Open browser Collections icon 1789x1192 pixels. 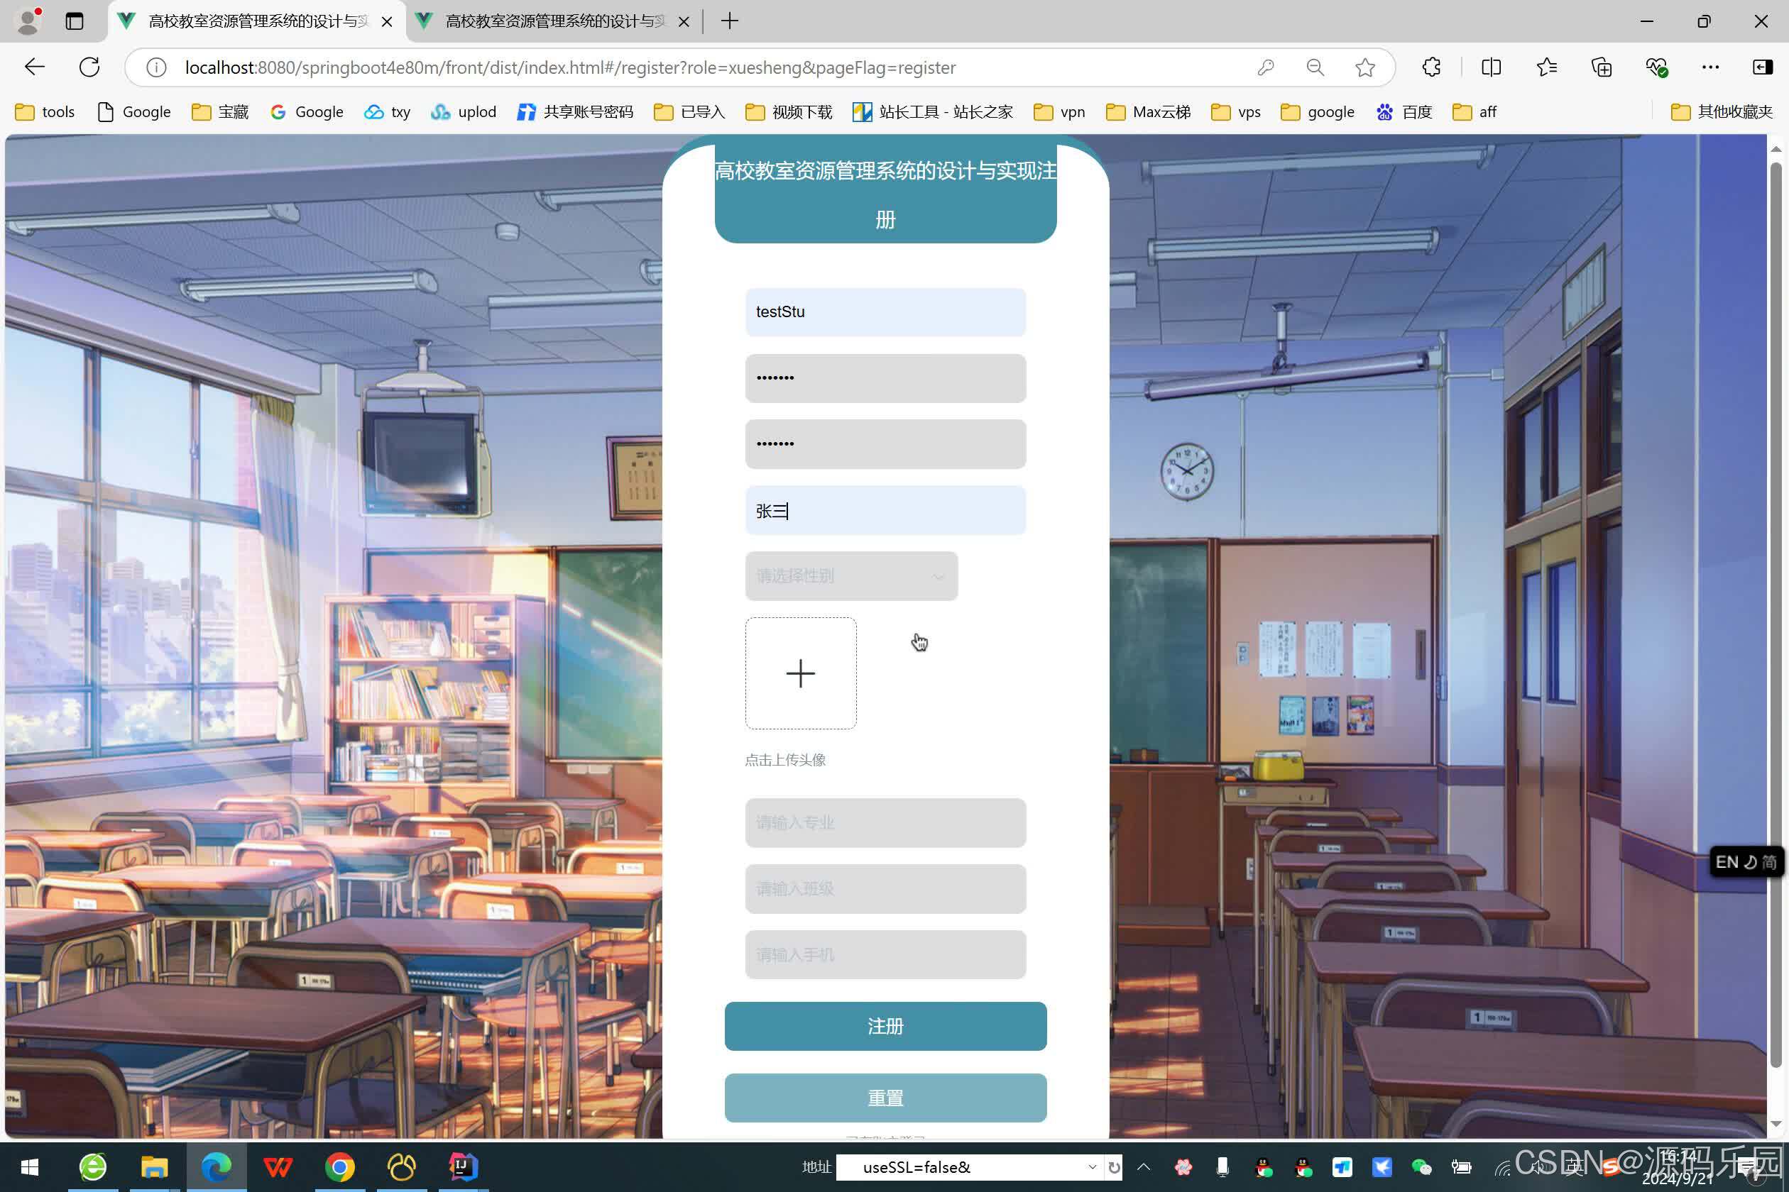pos(1601,67)
